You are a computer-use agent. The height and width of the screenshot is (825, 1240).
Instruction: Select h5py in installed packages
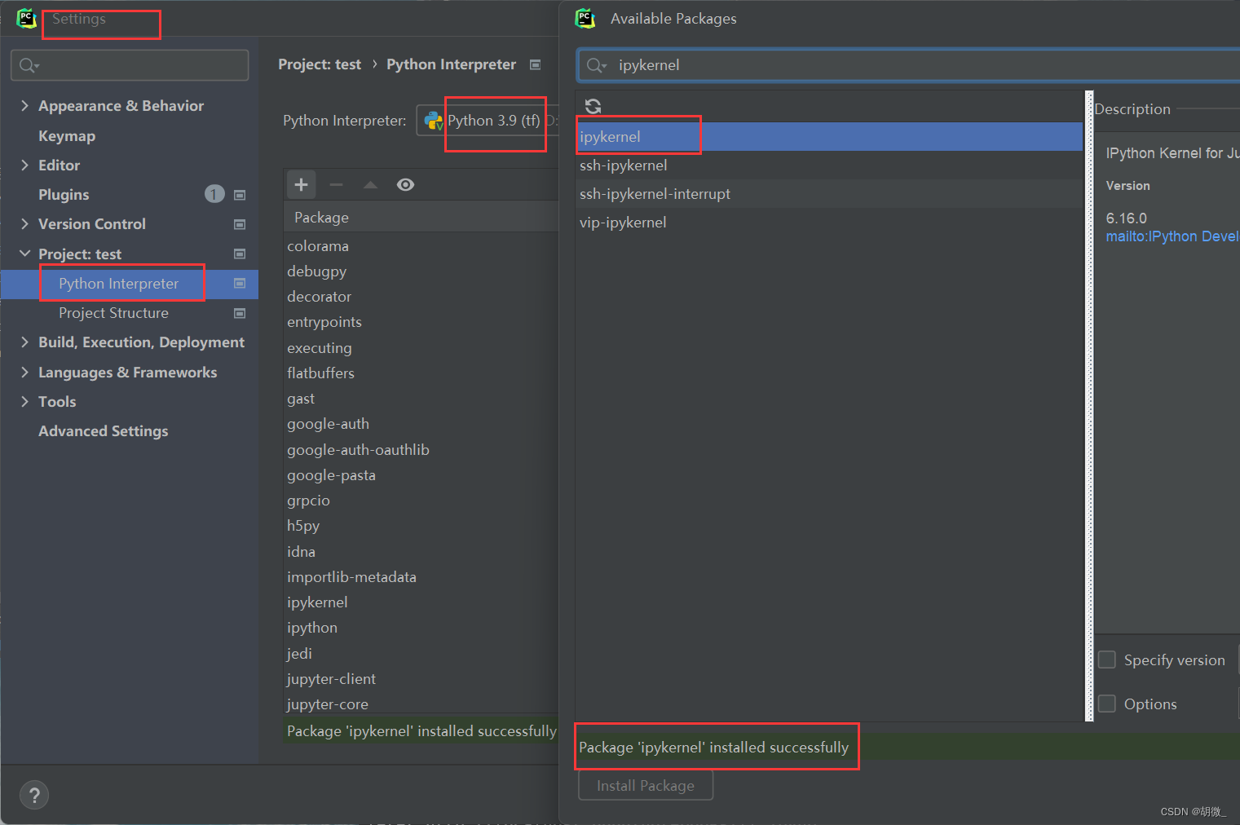pyautogui.click(x=421, y=526)
